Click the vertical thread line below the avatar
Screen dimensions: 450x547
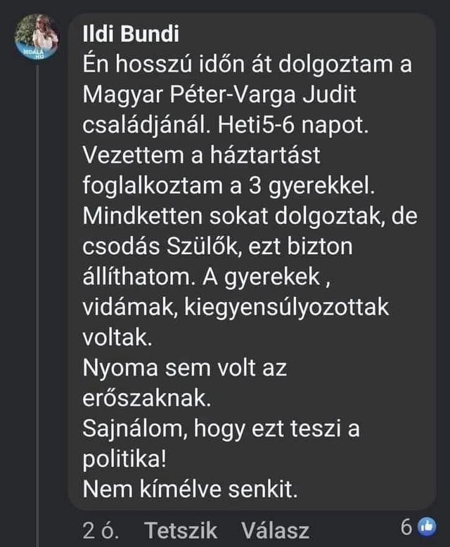pos(37,281)
